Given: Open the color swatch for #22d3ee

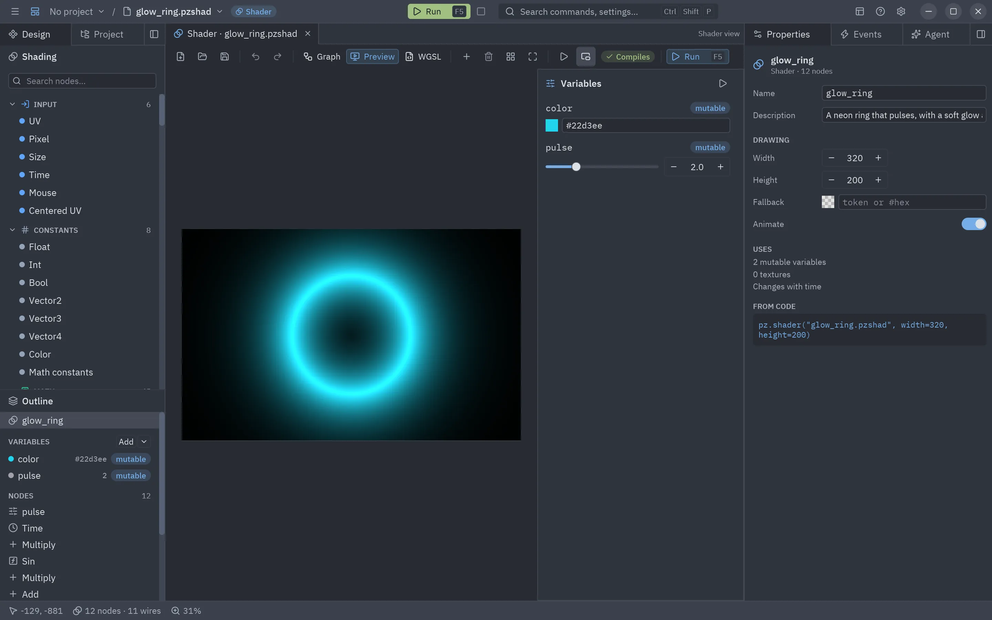Looking at the screenshot, I should click(x=552, y=125).
